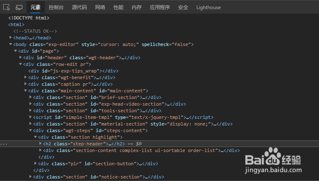Expand the h2 step-header node
319x181 pixels.
(41, 144)
